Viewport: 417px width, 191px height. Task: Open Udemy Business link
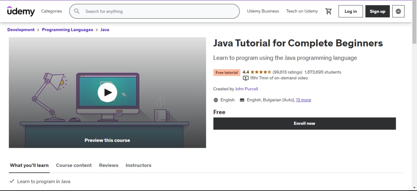263,11
